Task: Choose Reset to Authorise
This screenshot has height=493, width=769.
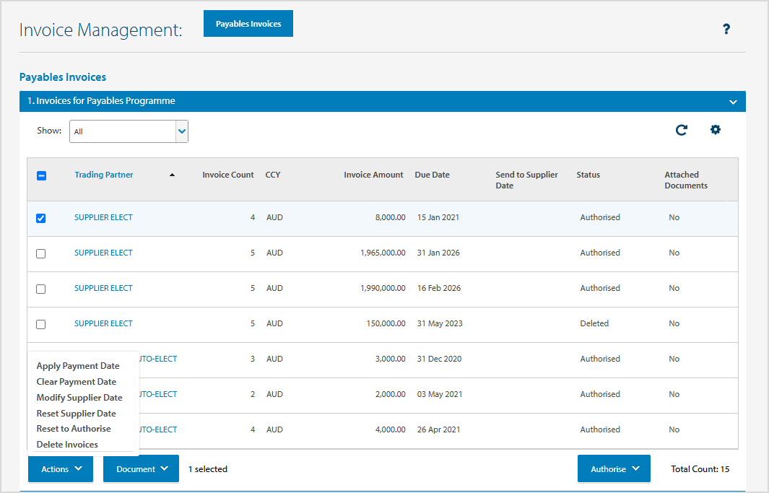Action: [74, 428]
